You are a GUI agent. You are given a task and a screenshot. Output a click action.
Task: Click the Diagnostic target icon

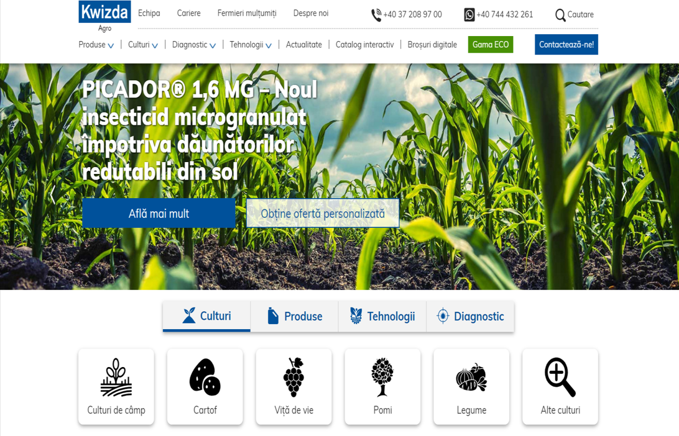(443, 316)
